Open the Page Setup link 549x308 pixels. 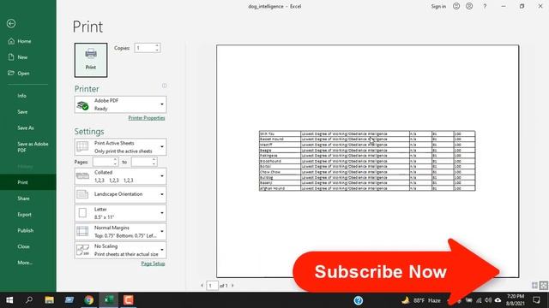click(x=153, y=264)
